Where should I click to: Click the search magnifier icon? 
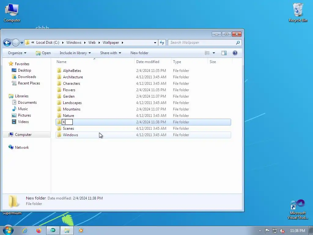coord(238,43)
